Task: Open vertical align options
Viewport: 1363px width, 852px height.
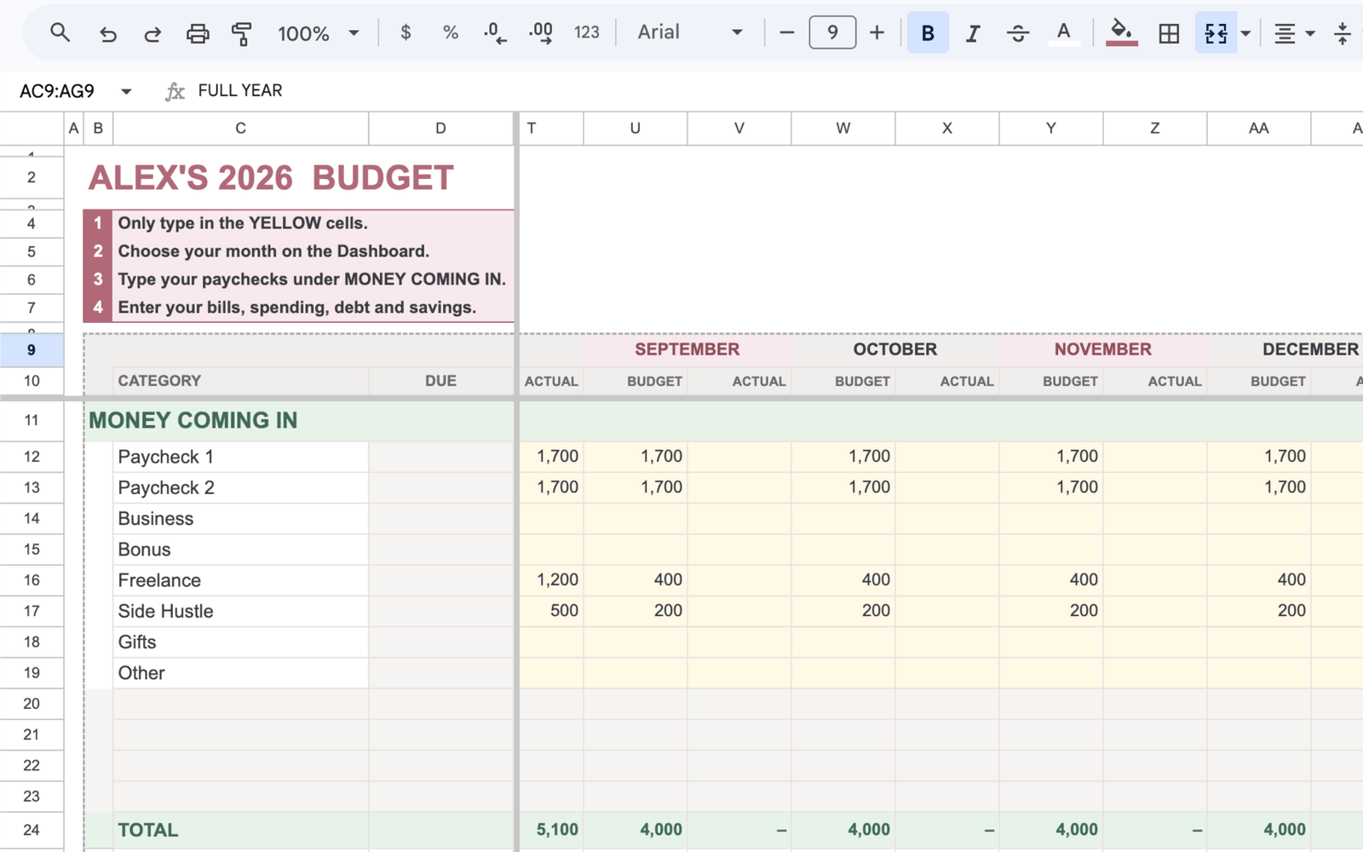Action: point(1343,33)
